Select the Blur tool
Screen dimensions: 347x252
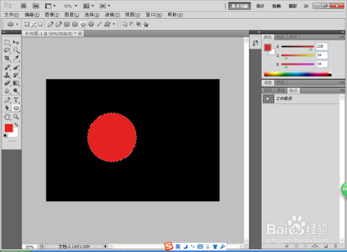tap(7, 91)
